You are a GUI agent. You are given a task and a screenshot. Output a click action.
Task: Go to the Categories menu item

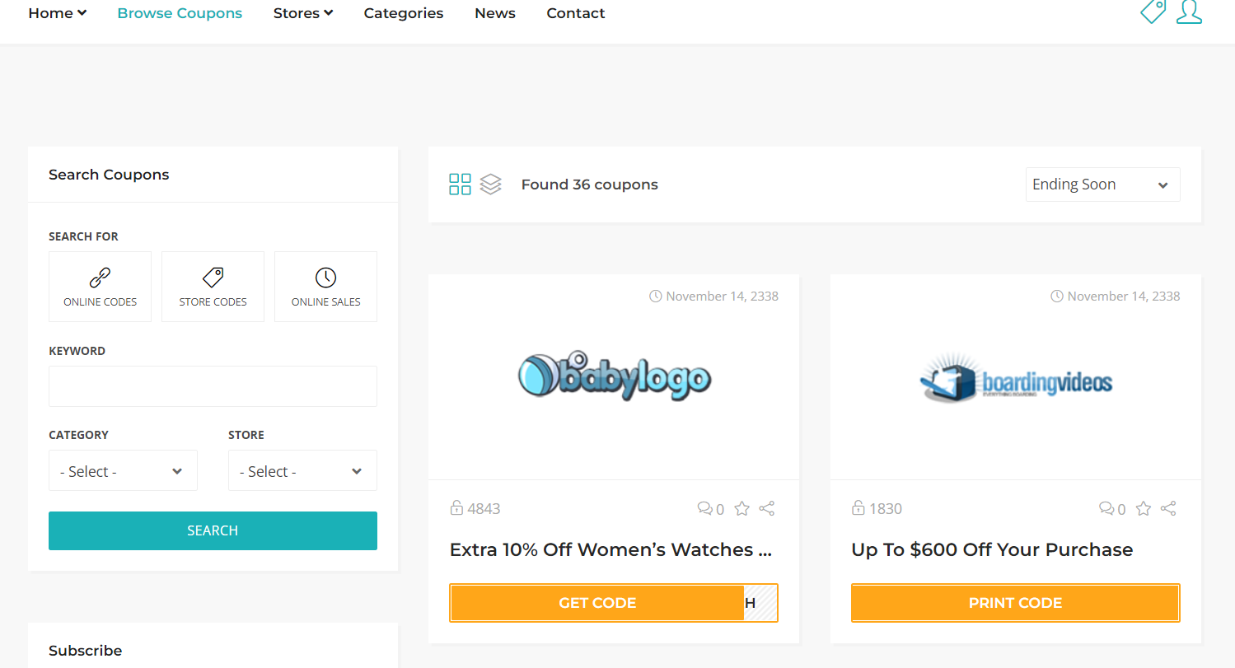(404, 13)
